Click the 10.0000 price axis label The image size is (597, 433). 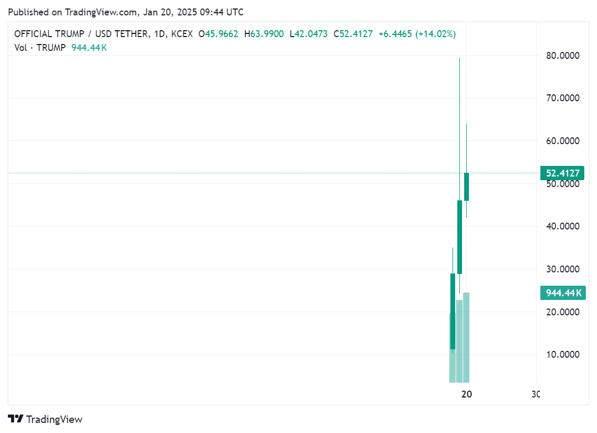(562, 355)
